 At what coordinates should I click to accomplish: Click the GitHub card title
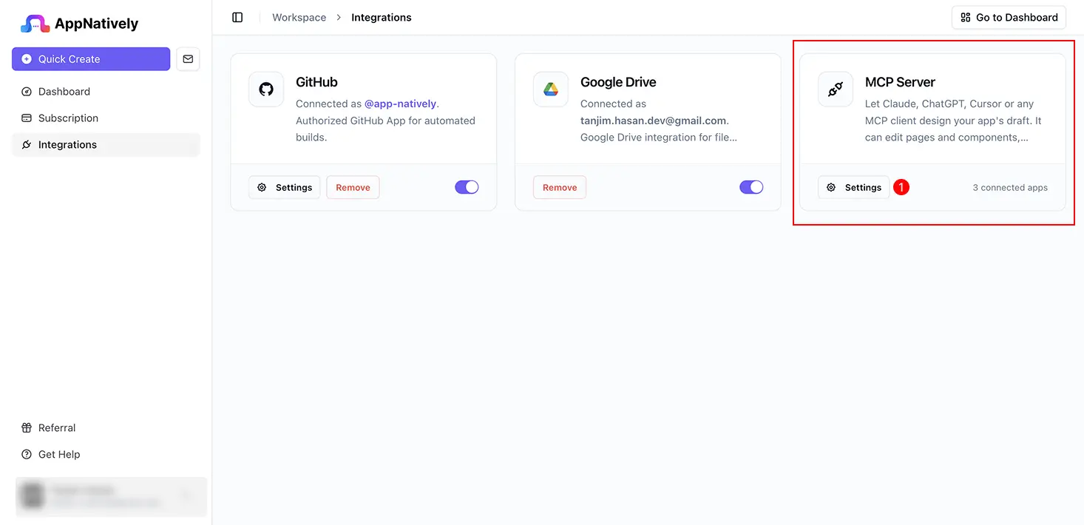(316, 82)
